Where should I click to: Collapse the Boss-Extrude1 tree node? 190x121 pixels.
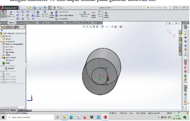1,58
